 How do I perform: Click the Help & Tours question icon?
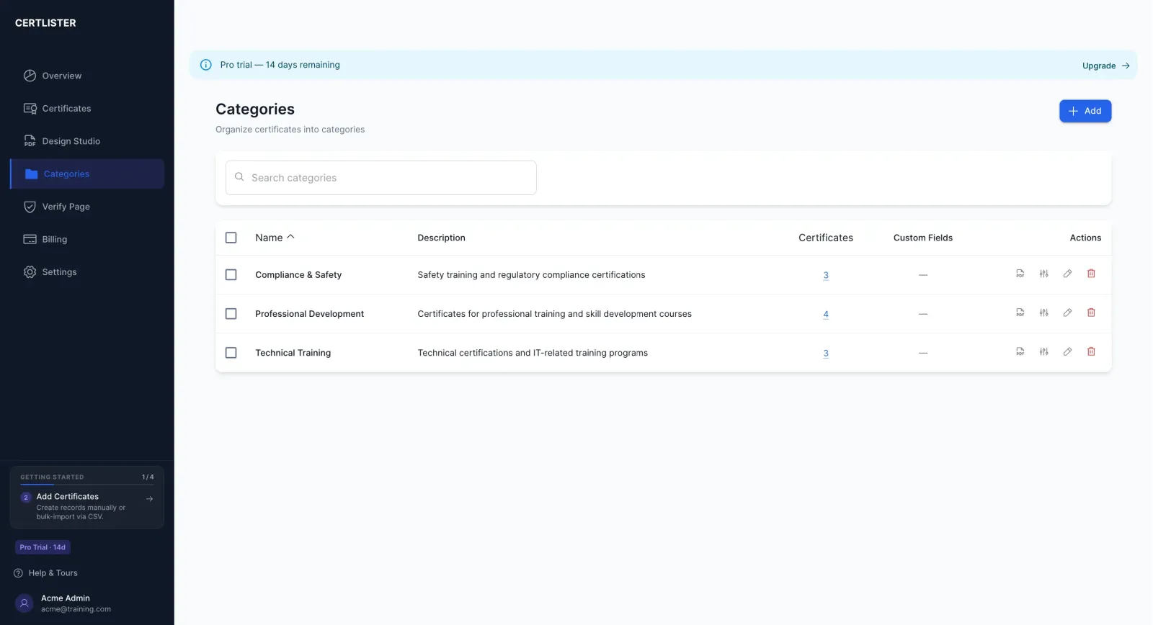click(x=19, y=573)
